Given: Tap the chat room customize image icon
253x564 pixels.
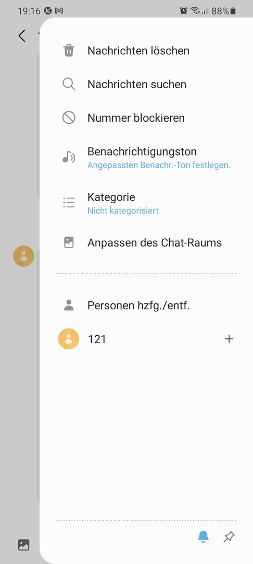Looking at the screenshot, I should (68, 243).
